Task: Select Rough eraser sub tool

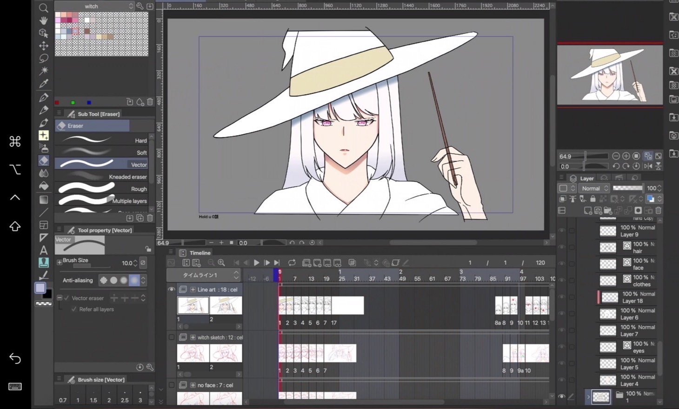Action: pos(101,188)
